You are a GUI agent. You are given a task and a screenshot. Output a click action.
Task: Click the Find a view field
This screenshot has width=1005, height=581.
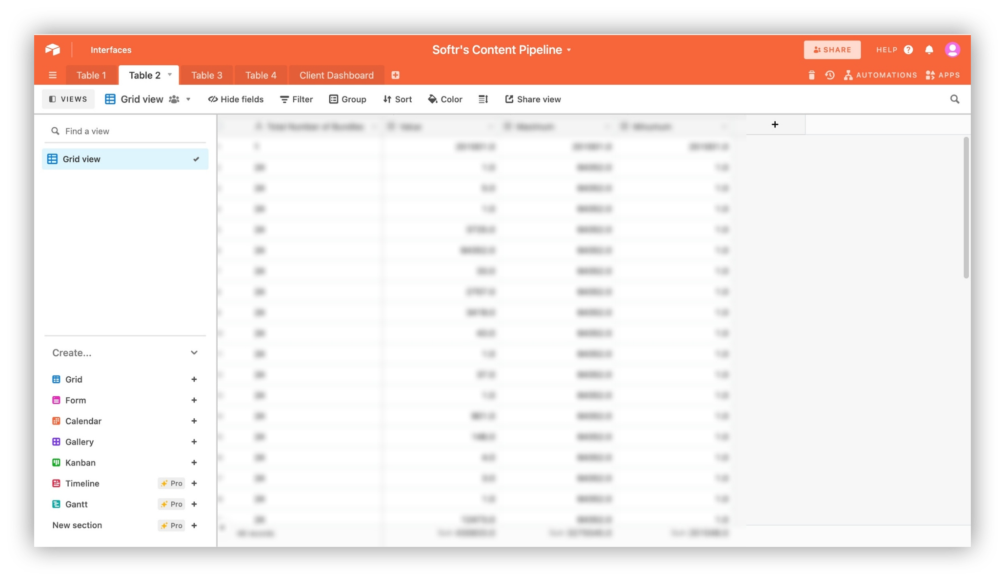(125, 132)
